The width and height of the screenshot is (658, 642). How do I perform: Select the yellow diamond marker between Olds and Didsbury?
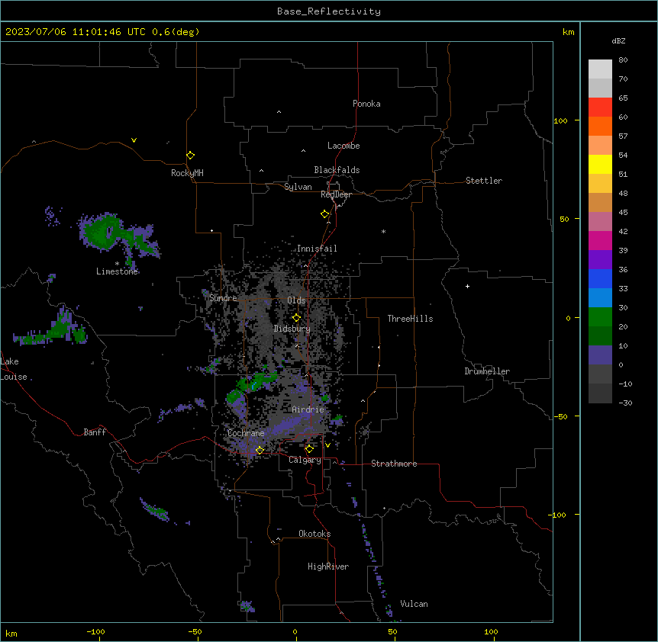(296, 318)
